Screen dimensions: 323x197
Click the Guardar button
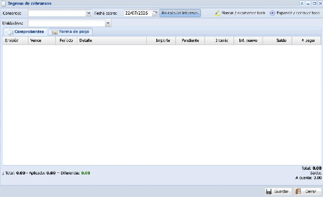pos(278,191)
